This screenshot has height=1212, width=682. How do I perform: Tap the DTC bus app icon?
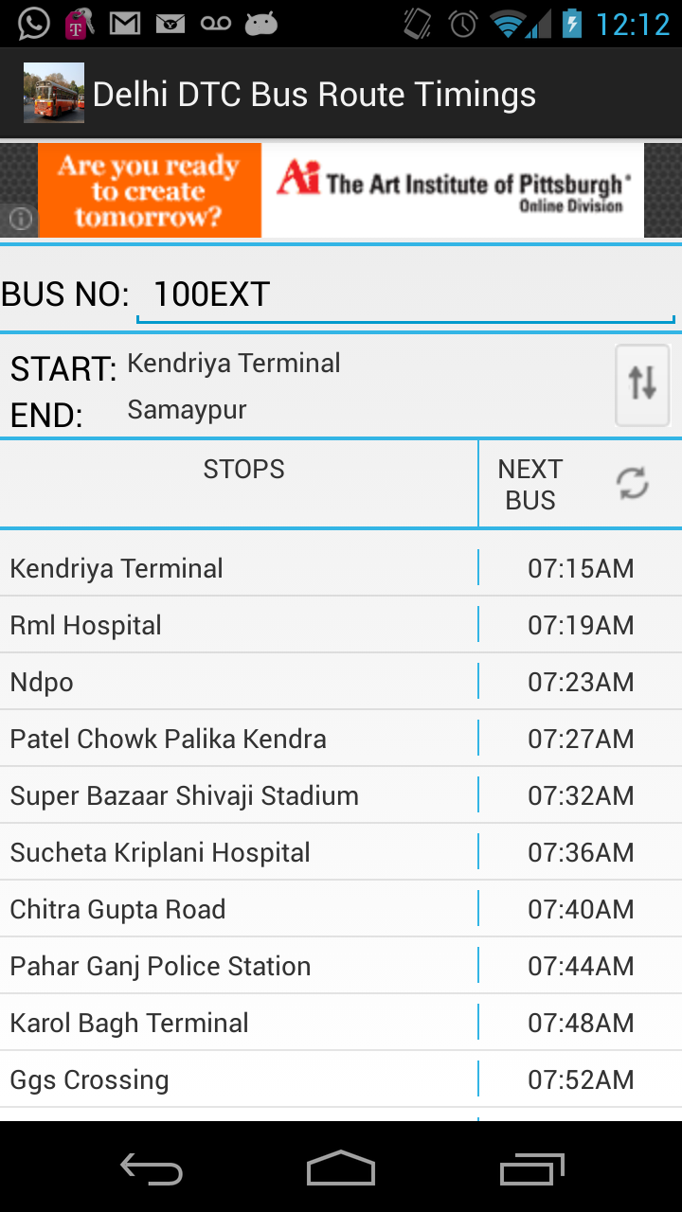[x=53, y=93]
